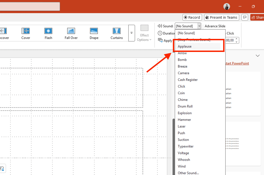This screenshot has height=175, width=264.
Task: Choose Arrow sound
Action: point(200,53)
